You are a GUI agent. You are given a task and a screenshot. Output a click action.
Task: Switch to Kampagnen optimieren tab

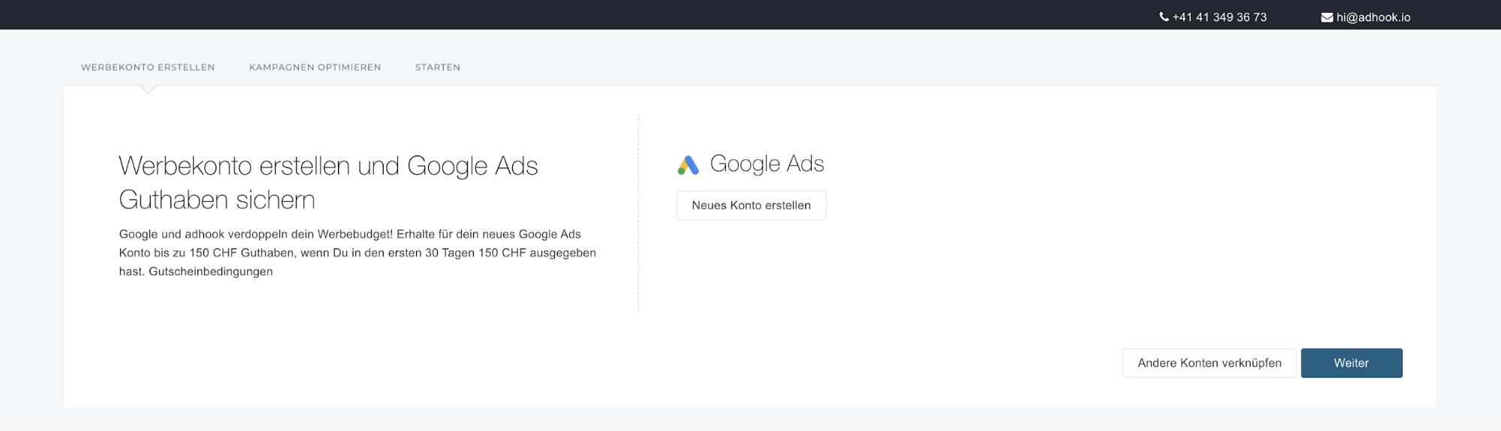[x=315, y=67]
